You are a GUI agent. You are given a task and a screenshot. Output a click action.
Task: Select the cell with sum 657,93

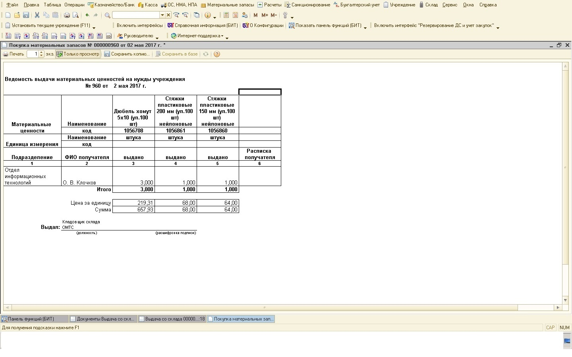pos(133,209)
